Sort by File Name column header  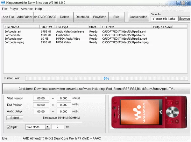click(x=21, y=27)
